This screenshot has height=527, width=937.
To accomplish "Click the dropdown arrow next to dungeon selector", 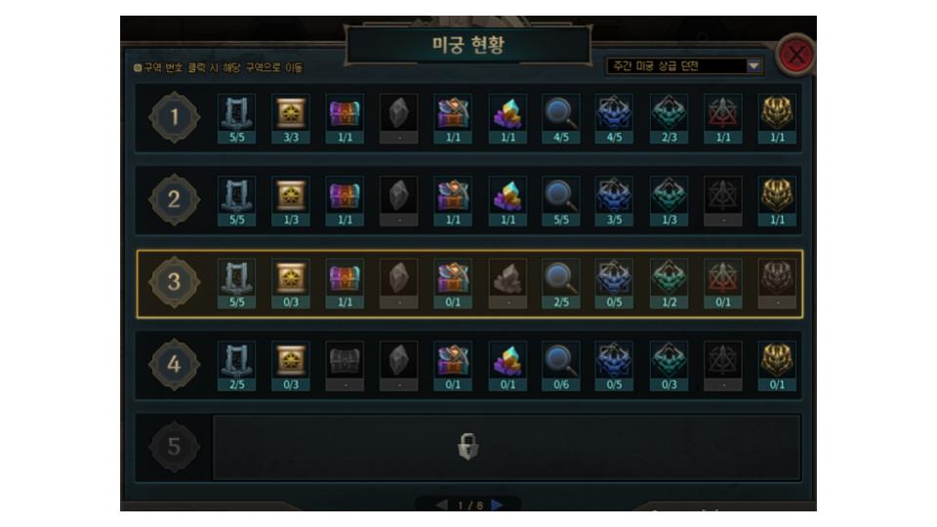I will [754, 65].
